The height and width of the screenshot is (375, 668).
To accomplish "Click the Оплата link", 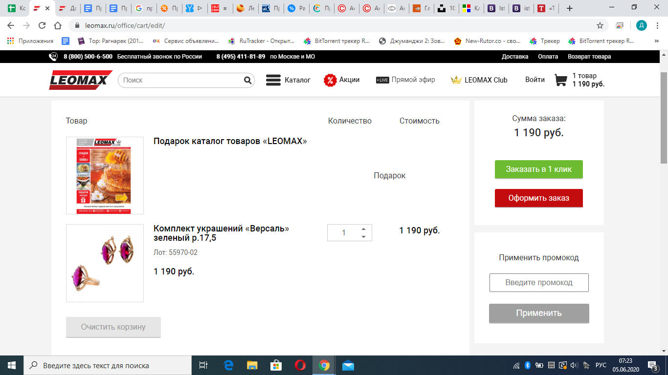I will point(548,57).
